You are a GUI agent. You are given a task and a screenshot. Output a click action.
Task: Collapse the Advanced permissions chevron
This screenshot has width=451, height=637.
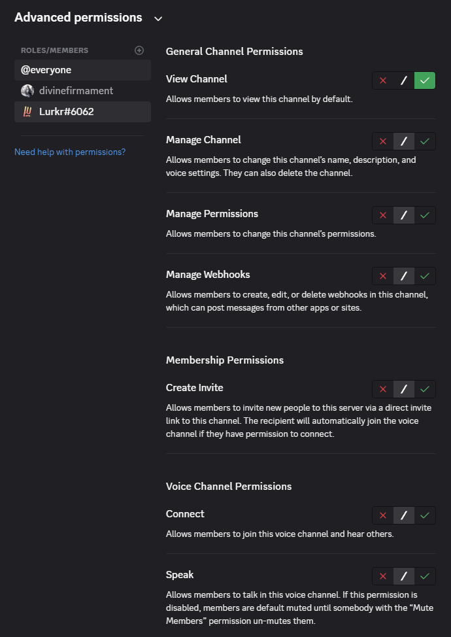pos(158,19)
